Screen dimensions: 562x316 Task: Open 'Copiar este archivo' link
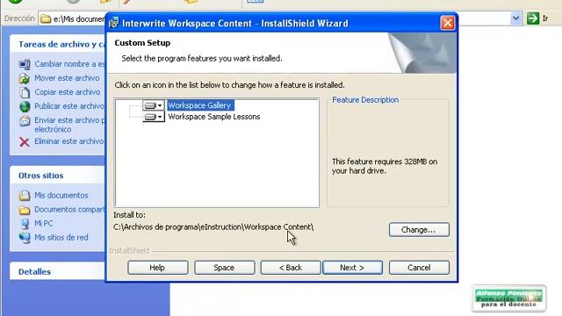[x=68, y=91]
